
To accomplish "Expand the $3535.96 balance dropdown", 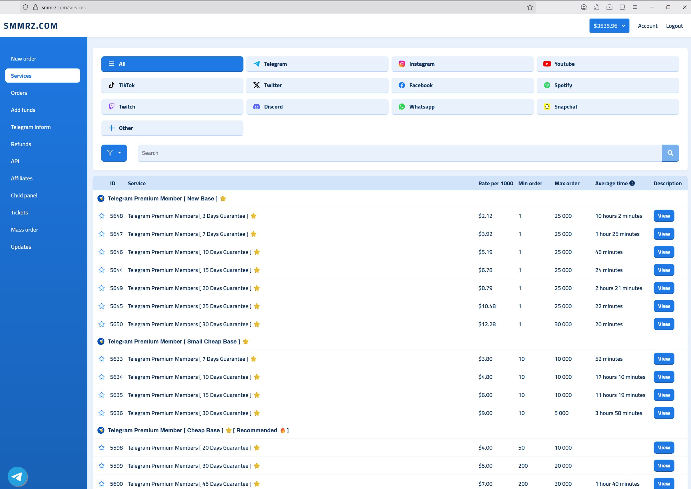I will pos(609,26).
